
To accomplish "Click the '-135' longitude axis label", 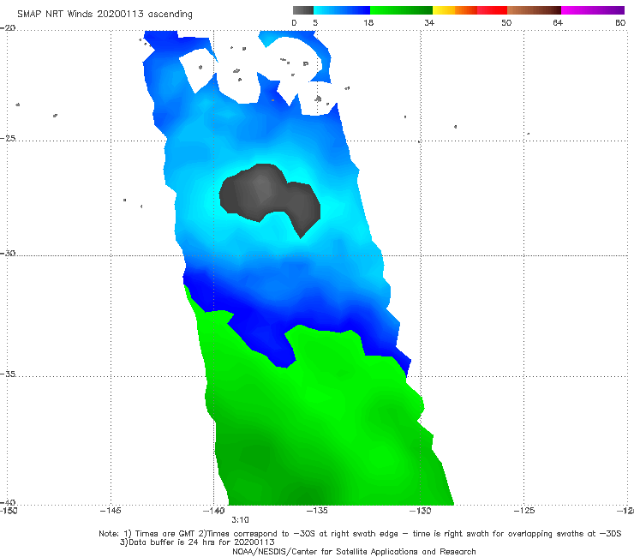I will coord(317,511).
